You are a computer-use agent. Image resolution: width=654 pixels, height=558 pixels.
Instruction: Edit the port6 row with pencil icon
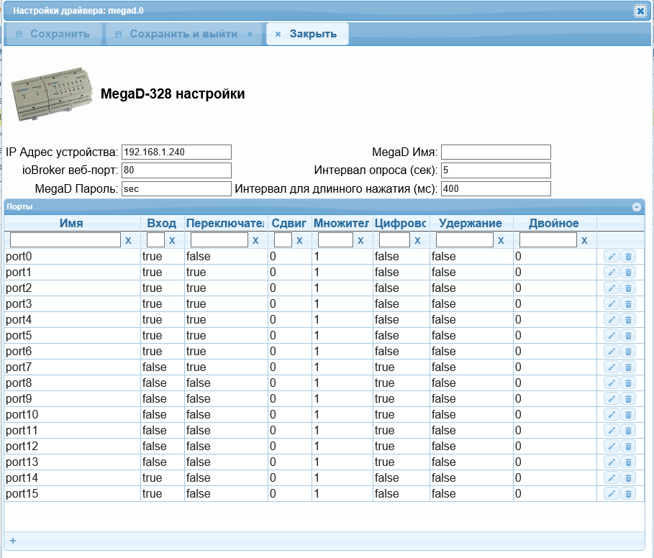[611, 352]
